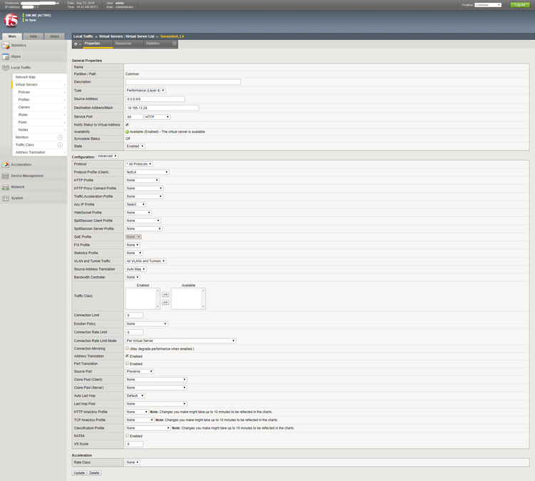The height and width of the screenshot is (481, 535).
Task: Click the VS Score input field
Action: coord(134,444)
